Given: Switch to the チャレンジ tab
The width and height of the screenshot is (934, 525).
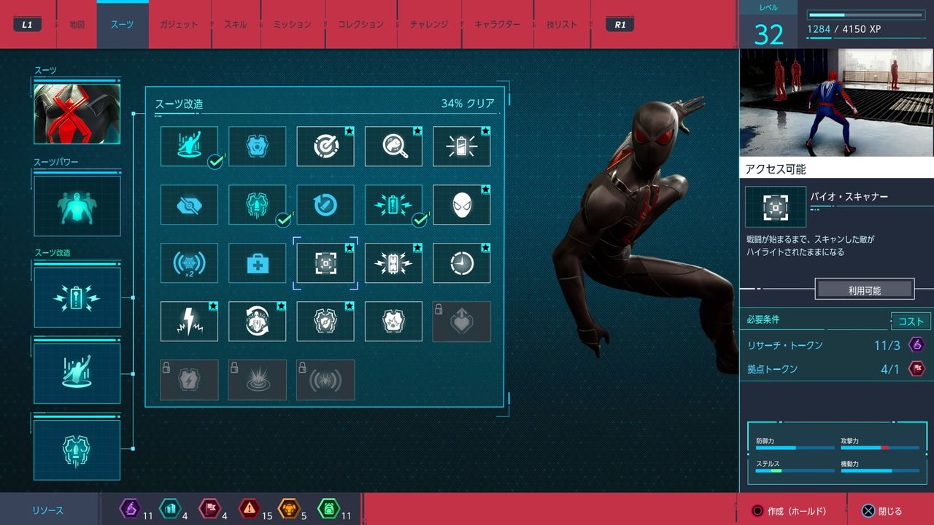Looking at the screenshot, I should point(429,24).
